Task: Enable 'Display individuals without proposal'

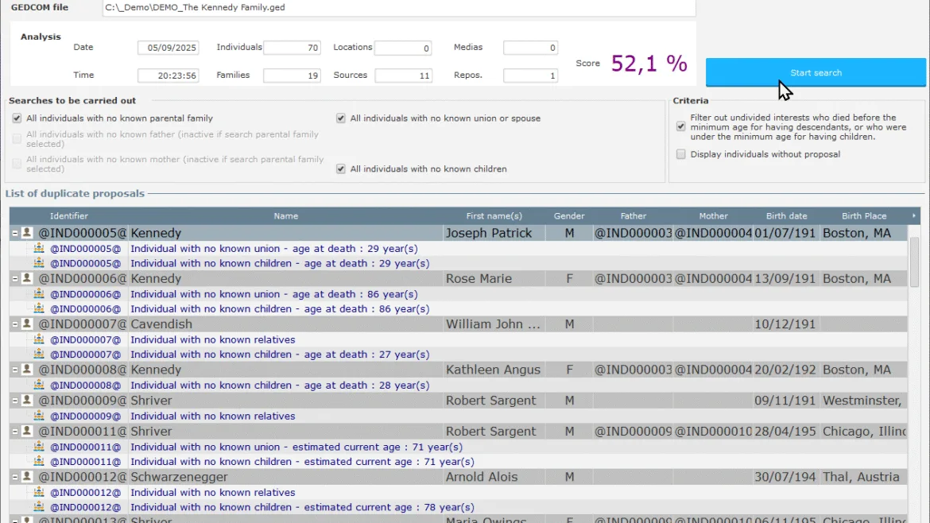Action: [680, 153]
